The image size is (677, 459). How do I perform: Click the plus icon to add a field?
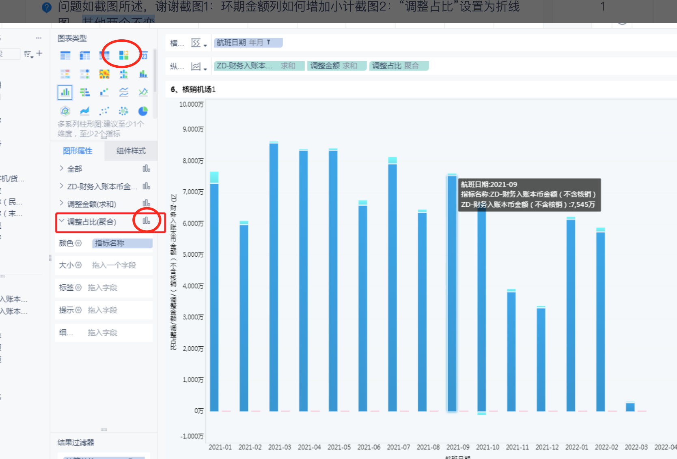point(39,53)
